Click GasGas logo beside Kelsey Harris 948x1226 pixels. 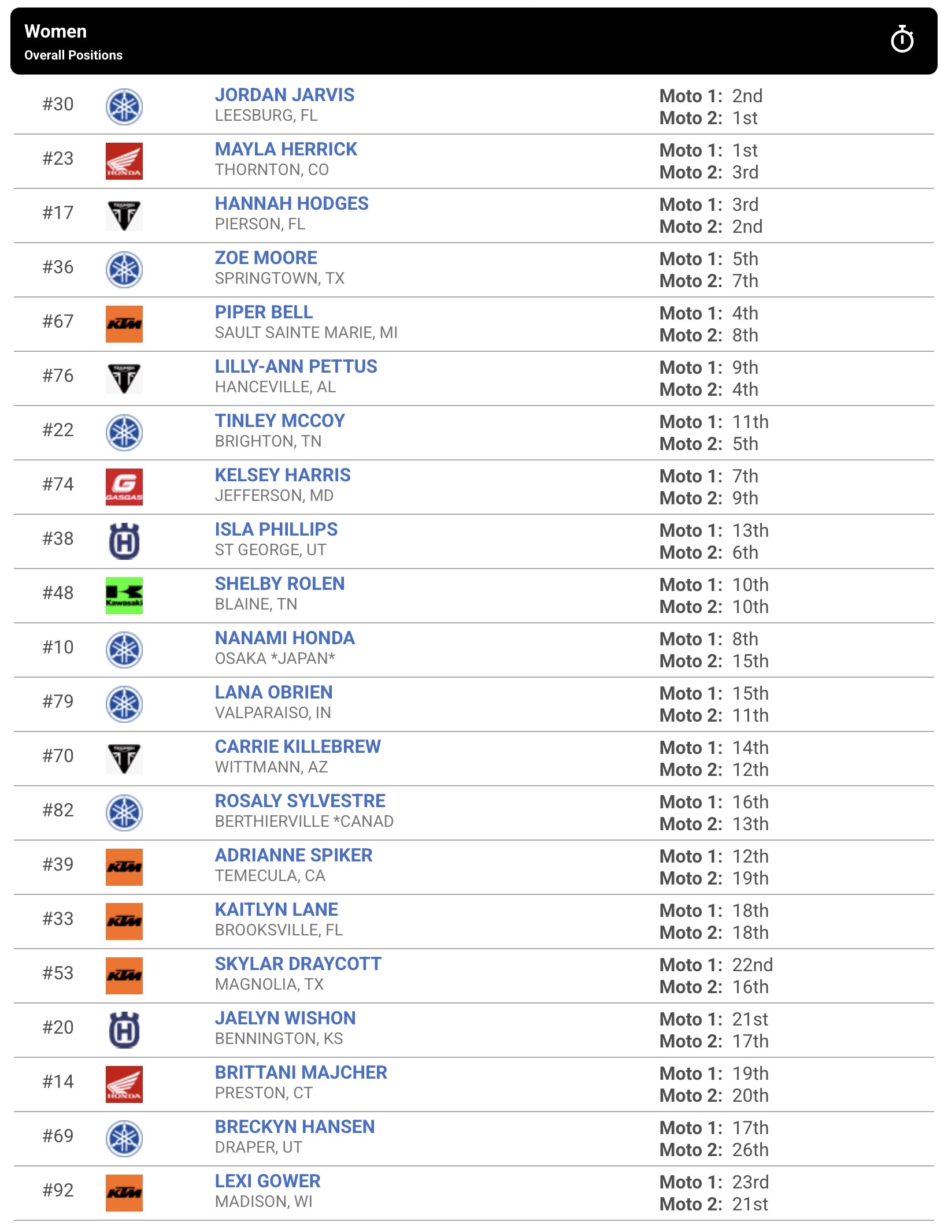coord(124,487)
